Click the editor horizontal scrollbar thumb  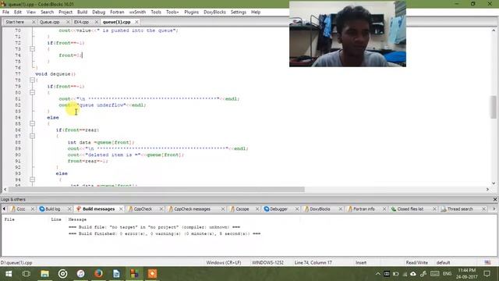[157, 189]
